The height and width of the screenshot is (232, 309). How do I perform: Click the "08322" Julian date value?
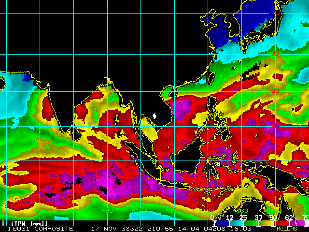click(132, 229)
